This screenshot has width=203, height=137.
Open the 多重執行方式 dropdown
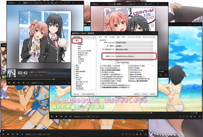click(134, 56)
